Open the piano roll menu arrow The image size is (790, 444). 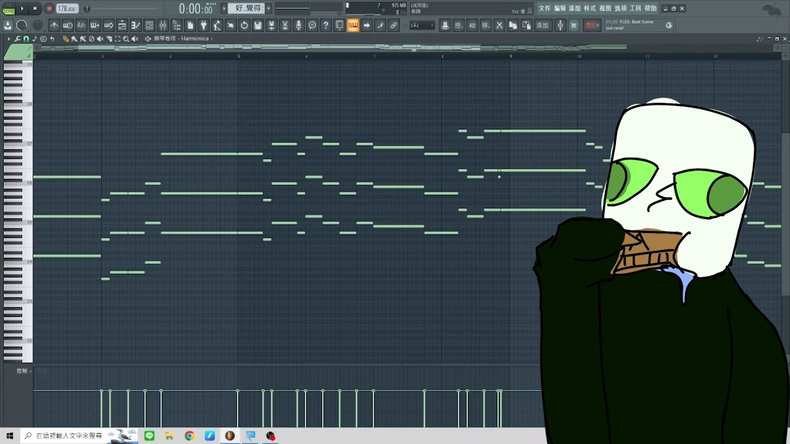pos(9,39)
